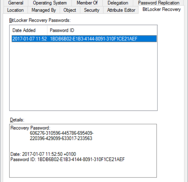Sort by the Password ID column header
Image resolution: width=188 pixels, height=182 pixels.
102,30
